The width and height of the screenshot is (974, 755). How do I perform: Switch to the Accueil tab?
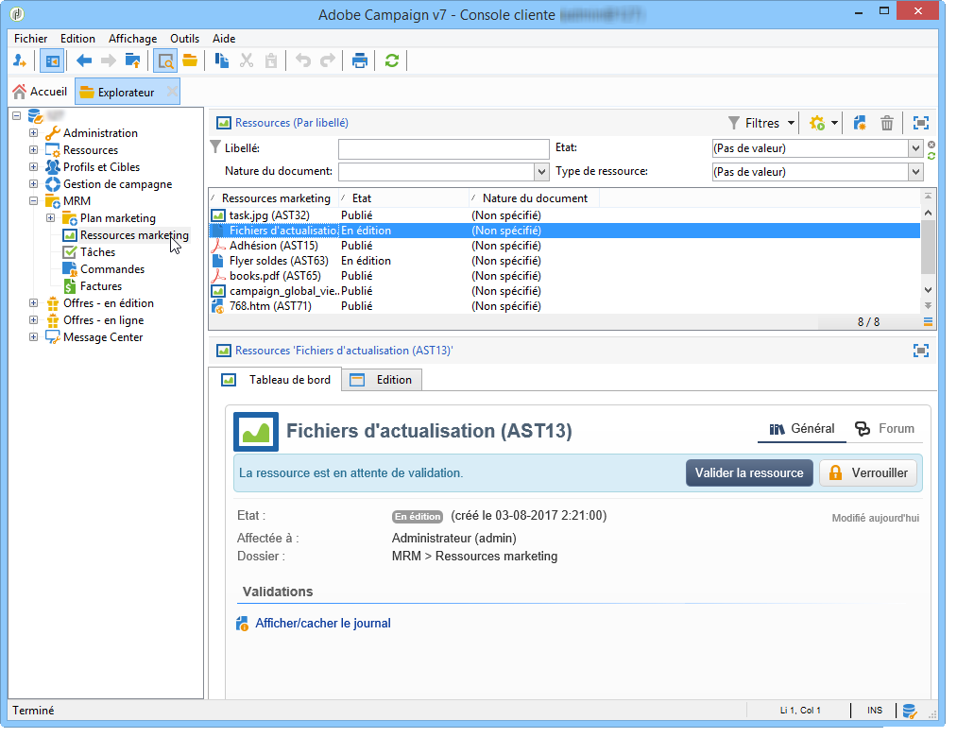point(40,92)
